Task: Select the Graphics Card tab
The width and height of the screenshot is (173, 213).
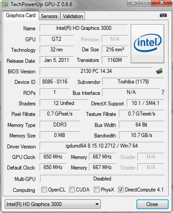Action: pyautogui.click(x=21, y=15)
